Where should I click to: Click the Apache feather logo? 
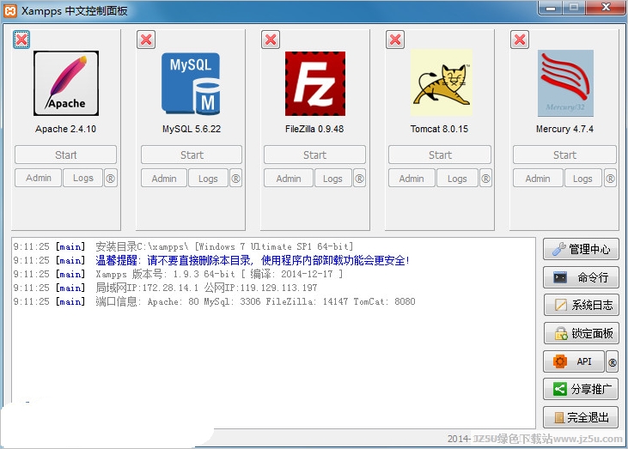(x=66, y=83)
